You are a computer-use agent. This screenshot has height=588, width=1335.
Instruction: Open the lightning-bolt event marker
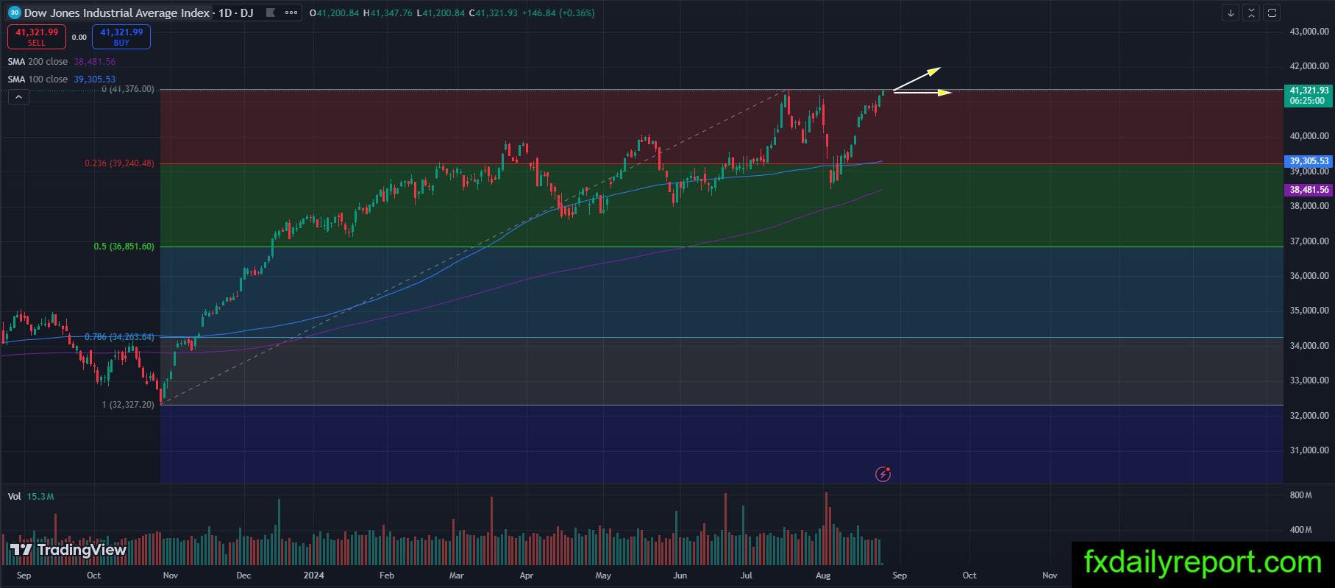point(883,474)
